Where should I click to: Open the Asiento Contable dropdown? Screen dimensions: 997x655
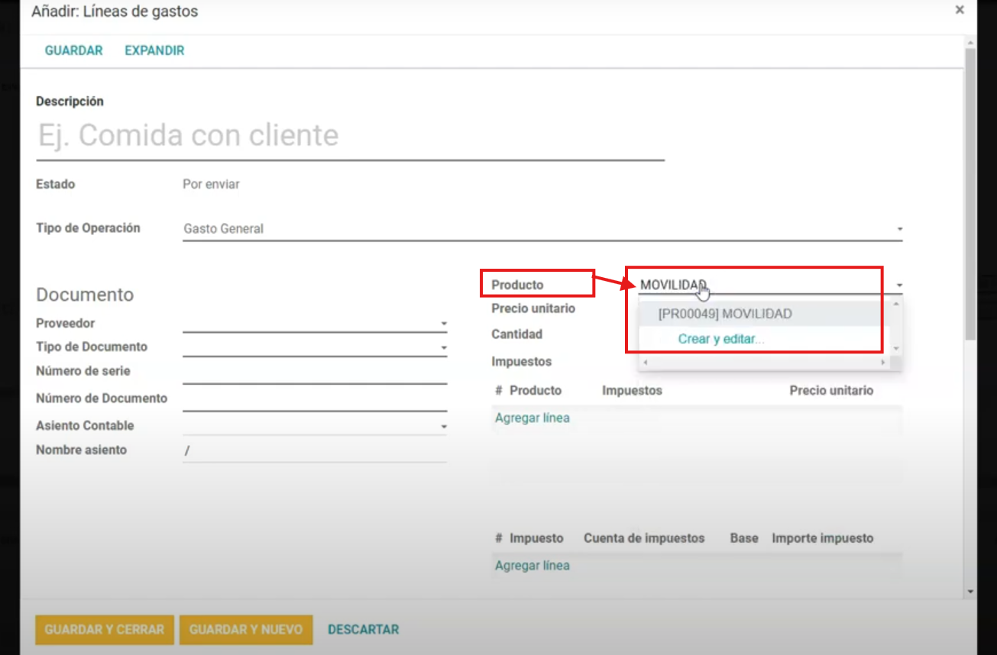[x=443, y=426]
